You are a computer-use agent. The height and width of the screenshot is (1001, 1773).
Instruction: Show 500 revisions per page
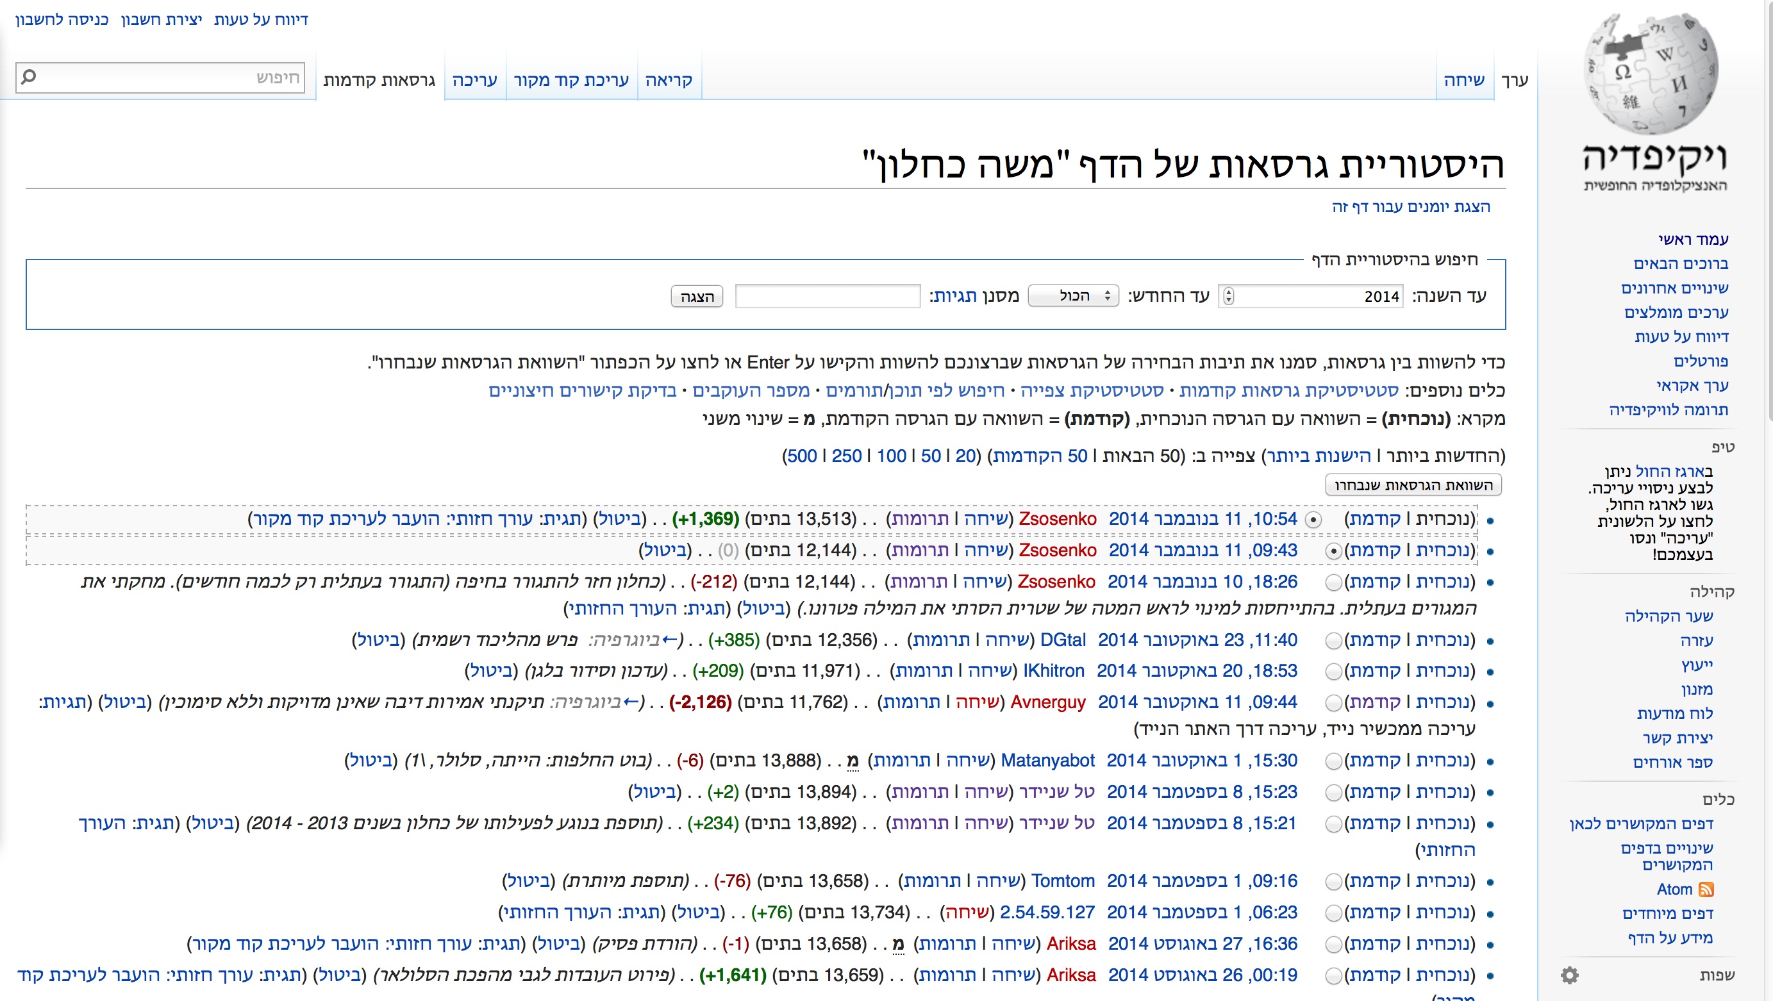coord(802,456)
